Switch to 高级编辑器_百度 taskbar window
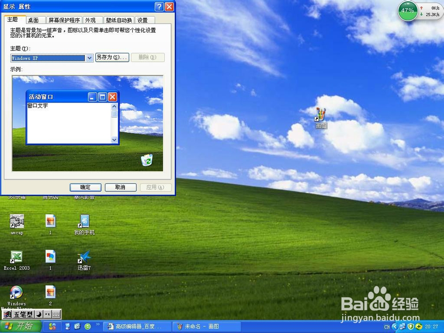Viewport: 444px width, 333px height. [x=137, y=326]
